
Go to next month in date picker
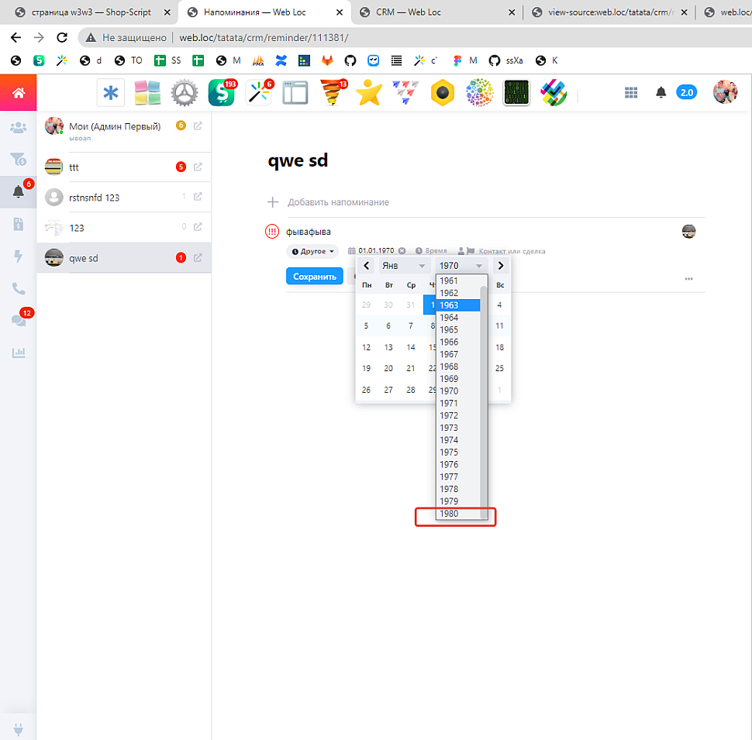click(x=501, y=266)
